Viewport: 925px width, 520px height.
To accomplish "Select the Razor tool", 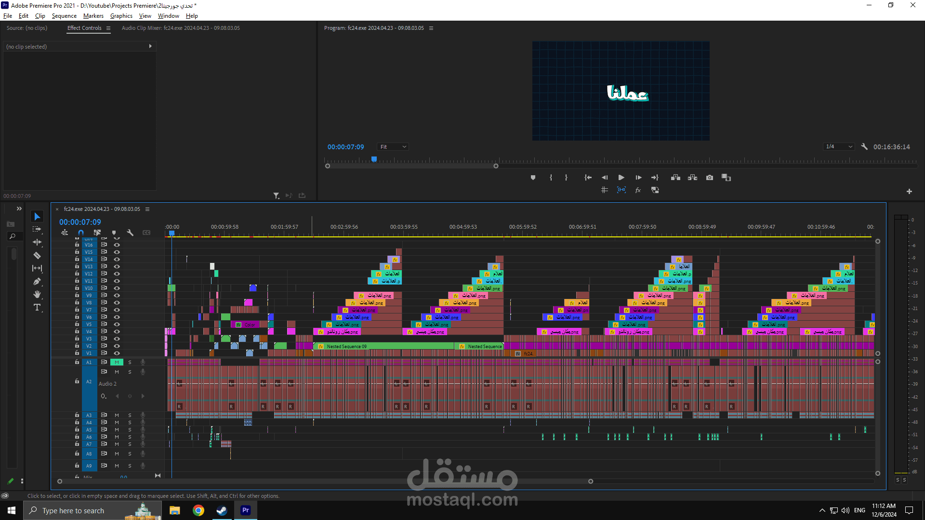I will click(37, 256).
